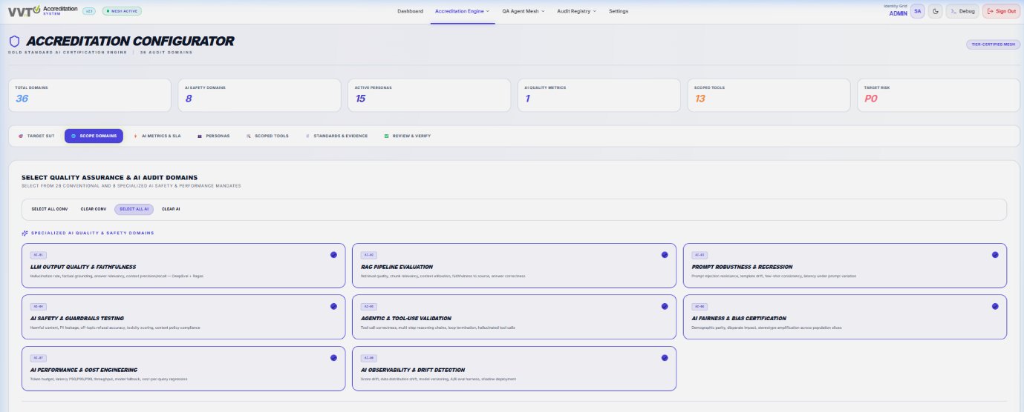
Task: Click the Prompt Robustness & Regression title
Action: click(742, 267)
